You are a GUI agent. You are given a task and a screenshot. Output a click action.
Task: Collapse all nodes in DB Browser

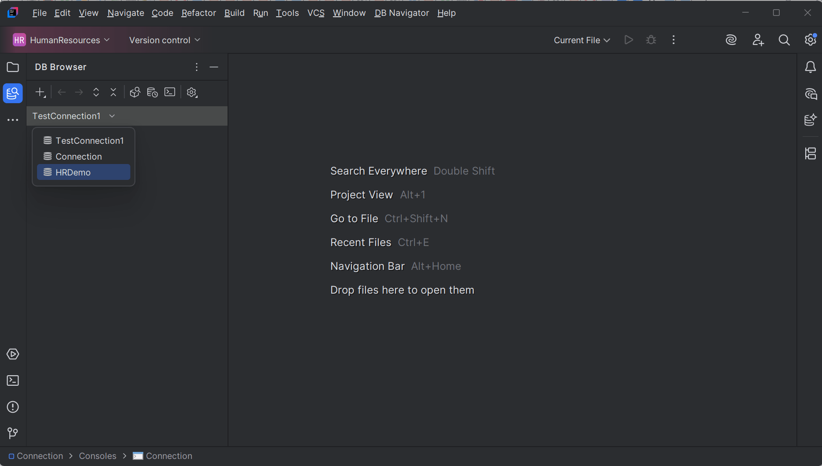coord(113,92)
